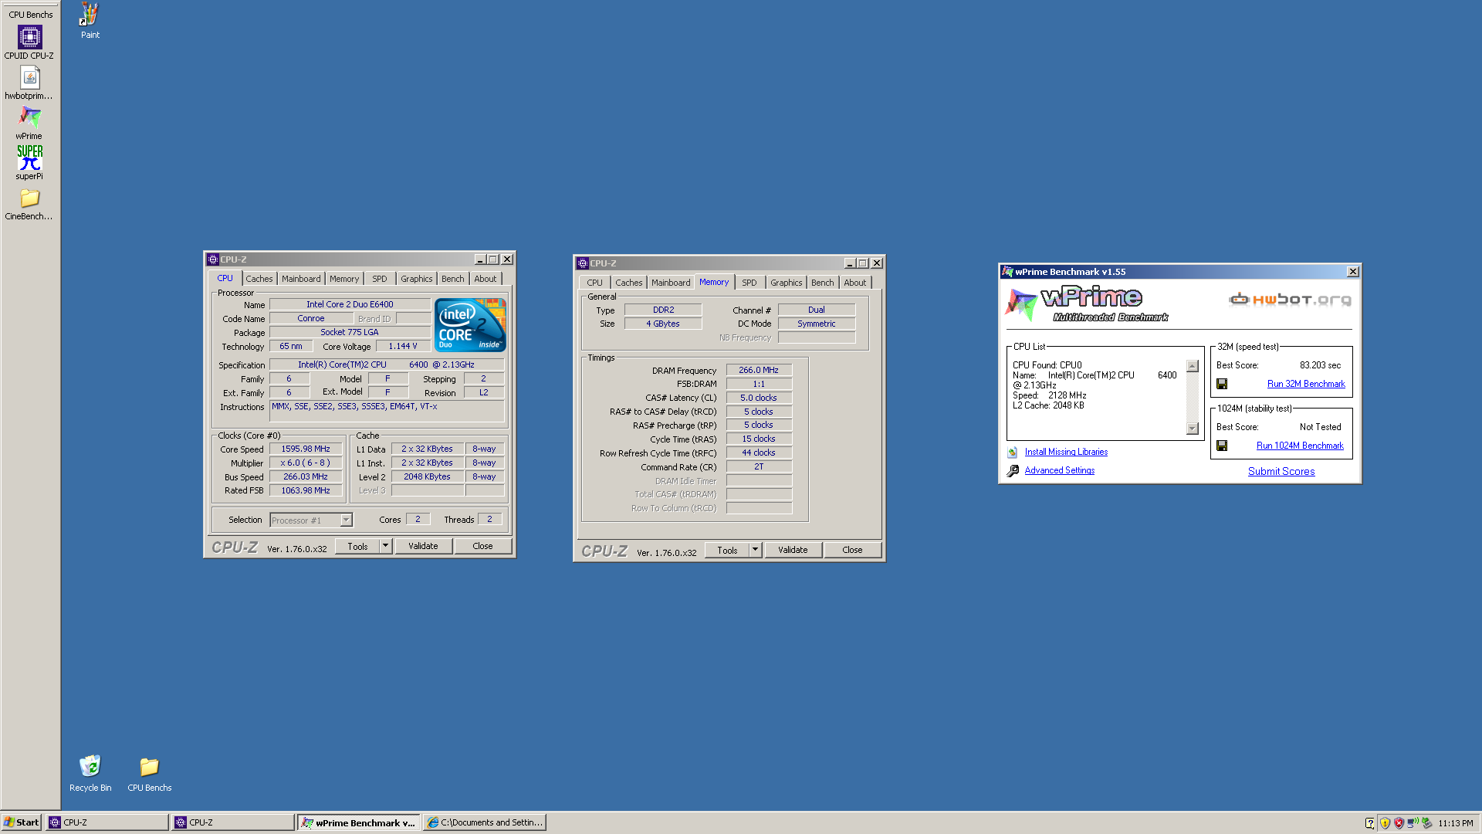Screen dimensions: 1482x834
Task: Click Tools button in left CPU-Z window
Action: pos(357,546)
